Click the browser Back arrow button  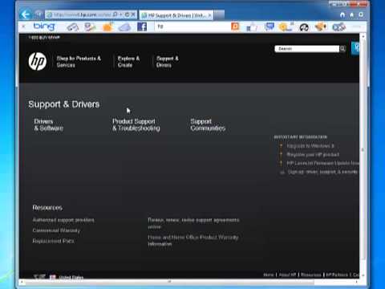(x=26, y=14)
